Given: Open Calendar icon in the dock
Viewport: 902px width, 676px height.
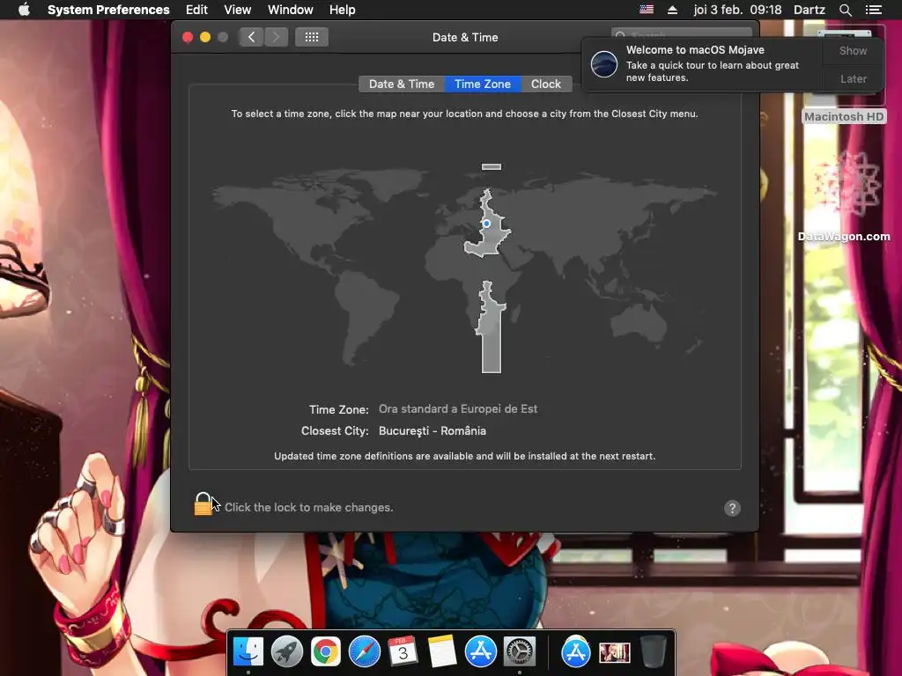Looking at the screenshot, I should pyautogui.click(x=403, y=652).
